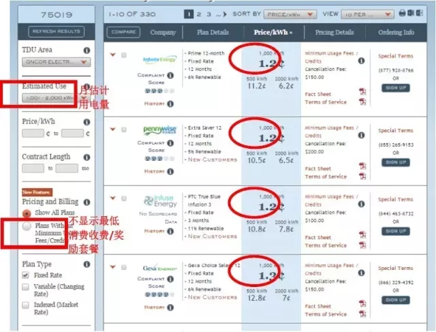Image resolution: width=436 pixels, height=332 pixels.
Task: Go to results page 2
Action: point(199,13)
